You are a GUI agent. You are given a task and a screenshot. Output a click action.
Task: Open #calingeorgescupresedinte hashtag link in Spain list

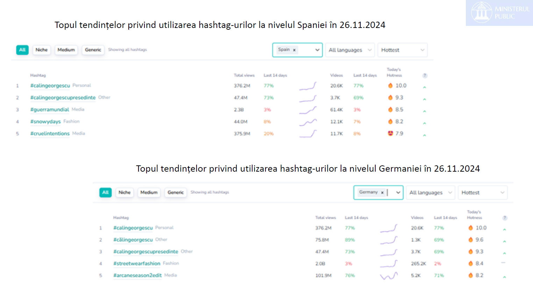click(x=63, y=98)
